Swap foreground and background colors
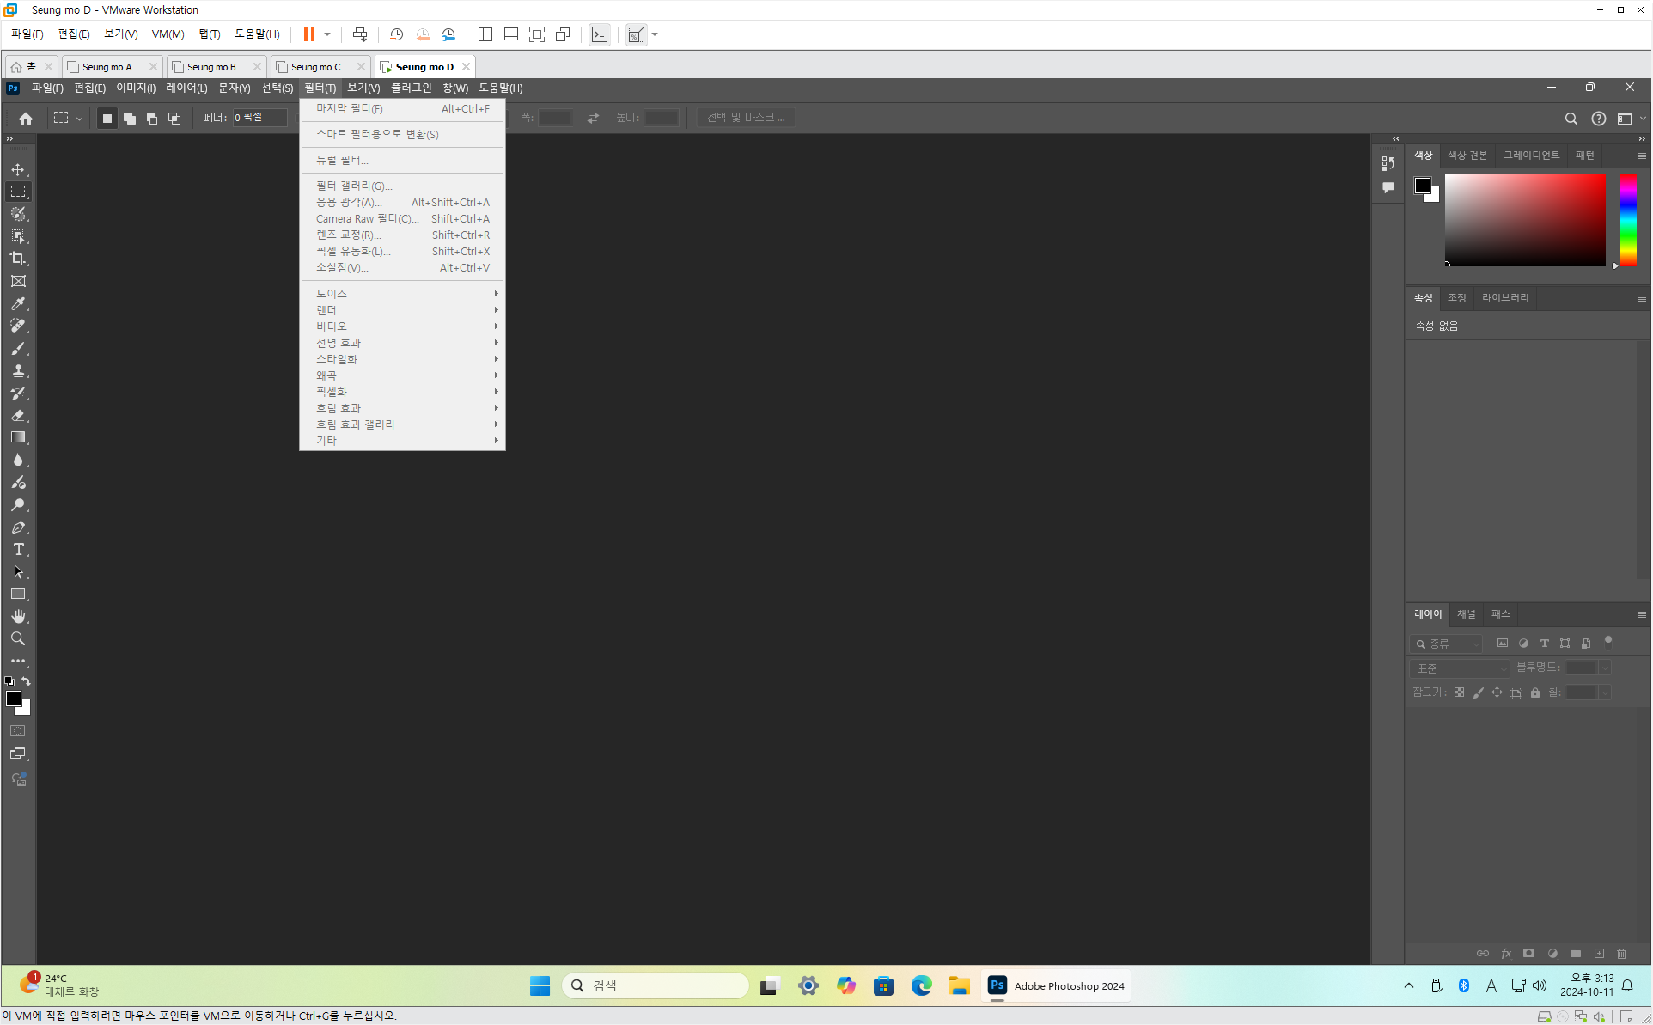Image resolution: width=1653 pixels, height=1025 pixels. click(x=26, y=681)
